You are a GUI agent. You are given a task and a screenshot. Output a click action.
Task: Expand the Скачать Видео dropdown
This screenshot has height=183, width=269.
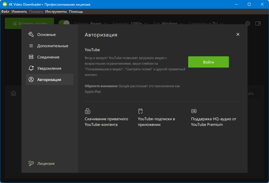(91, 23)
